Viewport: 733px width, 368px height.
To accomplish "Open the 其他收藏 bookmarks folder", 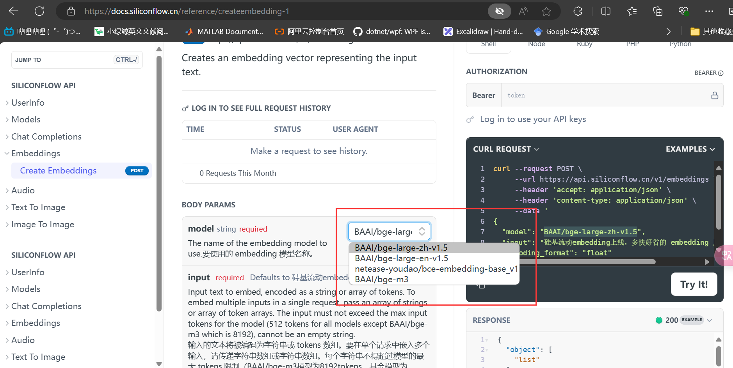I will [x=711, y=32].
